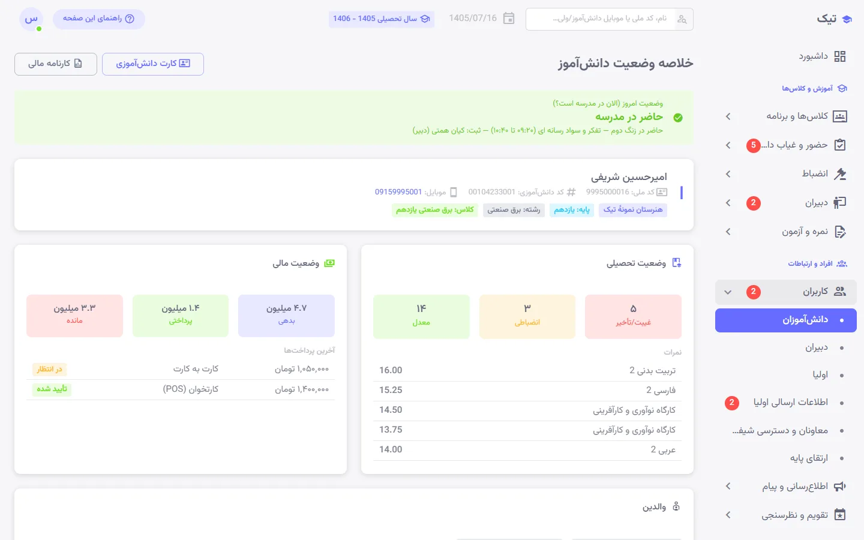The image size is (864, 540).
Task: Click the غیبت/تأخیر stat card
Action: point(633,316)
